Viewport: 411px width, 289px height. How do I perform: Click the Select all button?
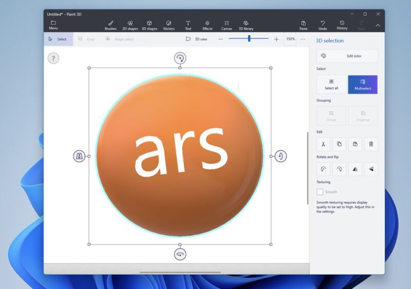click(331, 84)
